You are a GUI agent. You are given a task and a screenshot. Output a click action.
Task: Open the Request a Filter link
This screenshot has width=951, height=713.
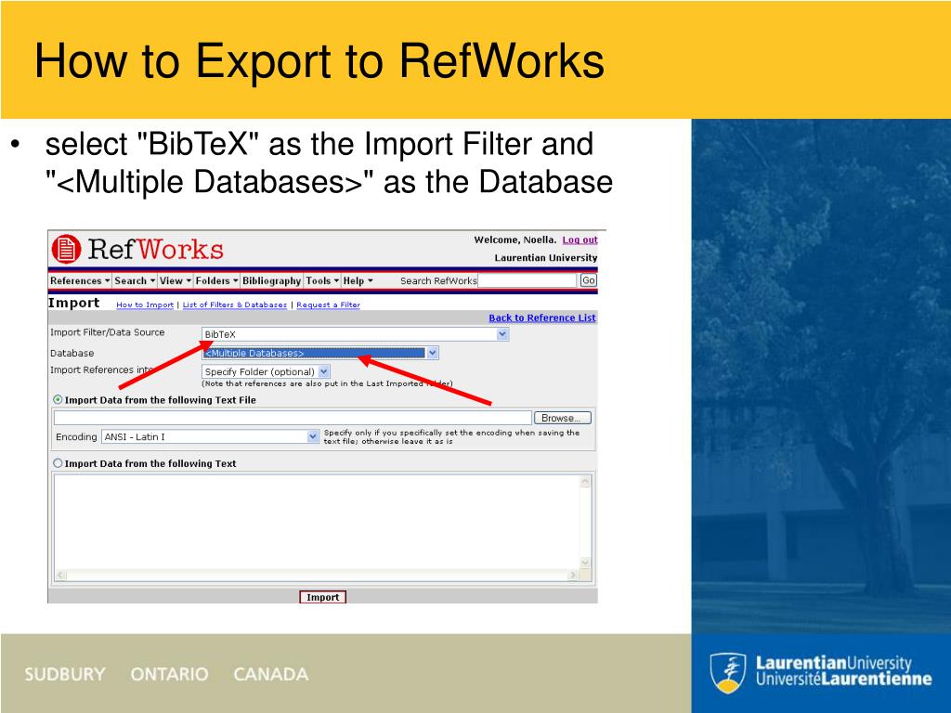[x=328, y=305]
